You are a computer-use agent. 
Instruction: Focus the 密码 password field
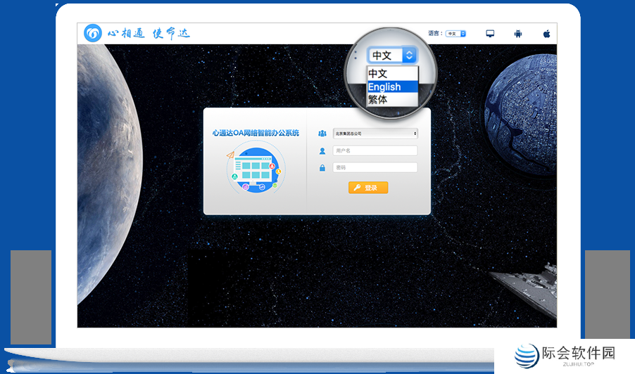tap(375, 168)
